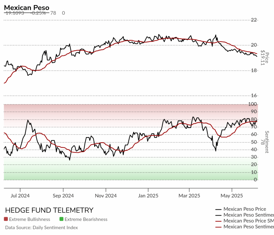Click the Sentiment 78 axis label
This screenshot has height=235, width=274.
(x=265, y=142)
